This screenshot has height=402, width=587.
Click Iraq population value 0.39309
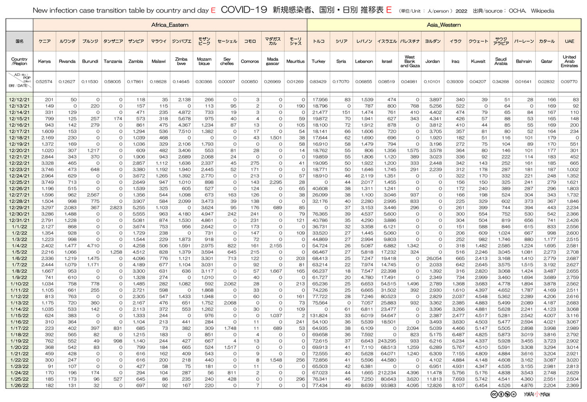[x=455, y=81]
